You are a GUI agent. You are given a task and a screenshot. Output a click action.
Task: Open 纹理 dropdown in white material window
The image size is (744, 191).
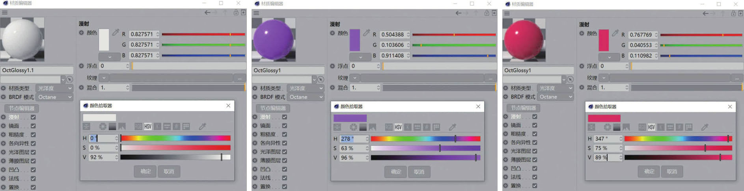(x=104, y=78)
